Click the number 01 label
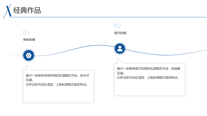Viewport: 207px width, 116px height. [x=26, y=32]
